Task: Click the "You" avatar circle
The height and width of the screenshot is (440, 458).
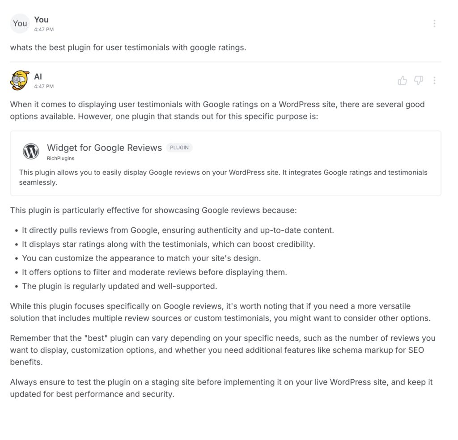Action: click(20, 23)
